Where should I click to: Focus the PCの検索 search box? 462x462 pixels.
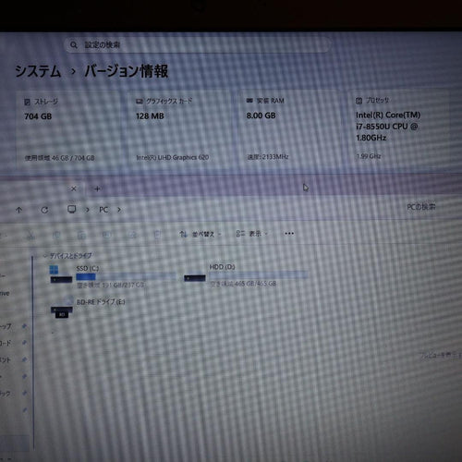(x=421, y=207)
